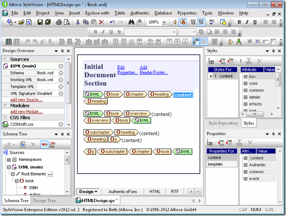Viewport: 286px width, 216px height.
Task: Expand the Namespaces node in Schema Tree
Action: point(9,160)
